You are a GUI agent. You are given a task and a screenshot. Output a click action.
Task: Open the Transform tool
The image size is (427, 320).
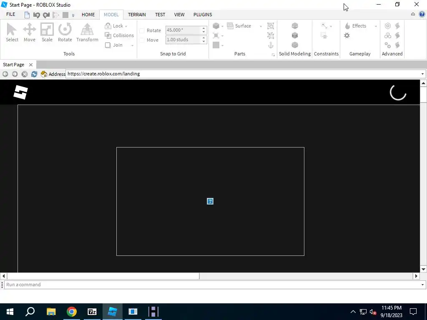87,32
